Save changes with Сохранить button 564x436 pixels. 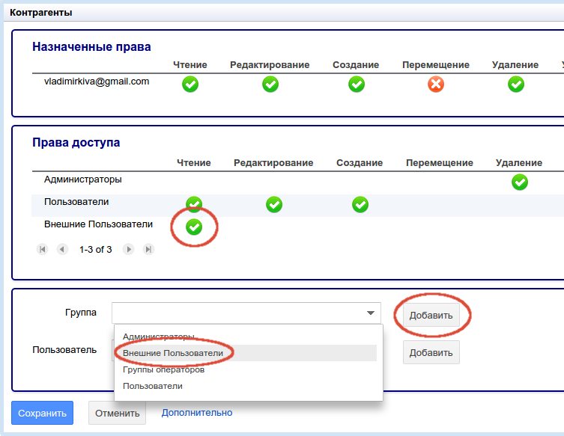(42, 413)
